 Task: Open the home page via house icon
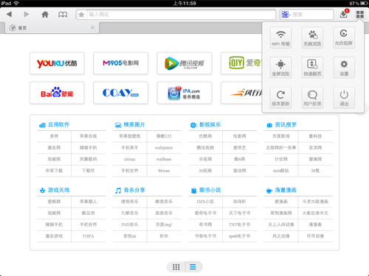pyautogui.click(x=45, y=14)
